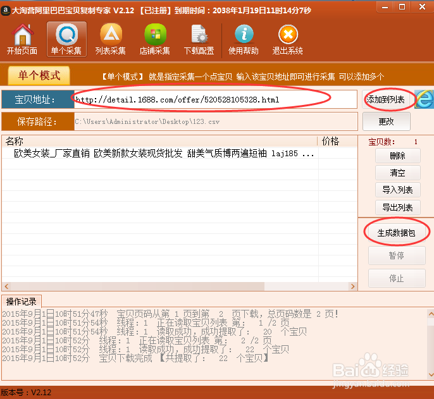This screenshot has height=399, width=434.
Task: Open 店铺采集 shop collection icon
Action: (155, 39)
